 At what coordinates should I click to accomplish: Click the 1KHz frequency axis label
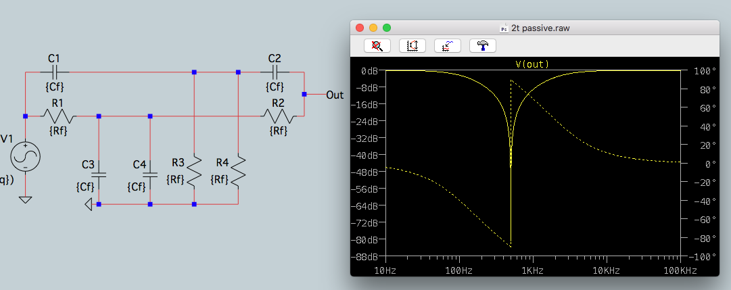pos(532,271)
